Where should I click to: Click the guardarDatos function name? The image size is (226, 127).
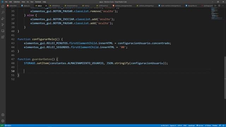[42, 59]
